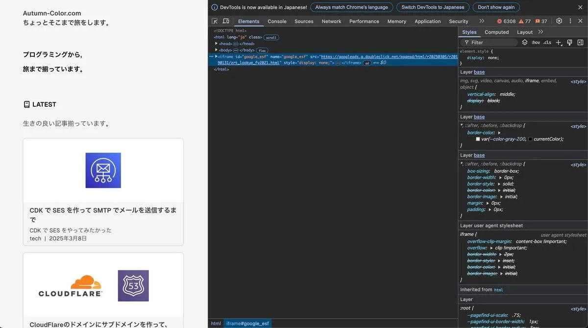Image resolution: width=588 pixels, height=328 pixels.
Task: Focus the styles Filter input field
Action: pos(492,43)
